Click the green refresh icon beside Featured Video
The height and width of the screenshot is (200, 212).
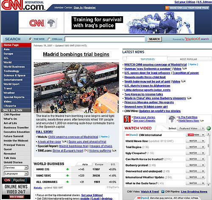click(x=209, y=128)
